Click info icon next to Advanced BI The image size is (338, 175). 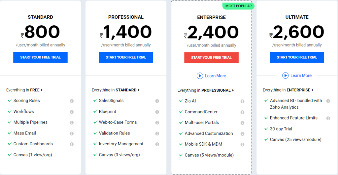coord(328,101)
